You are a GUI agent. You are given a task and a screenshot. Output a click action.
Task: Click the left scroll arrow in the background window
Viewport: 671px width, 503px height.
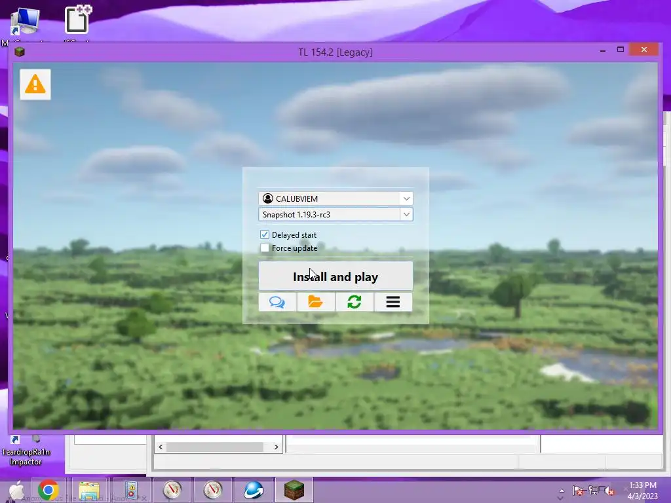tap(161, 447)
